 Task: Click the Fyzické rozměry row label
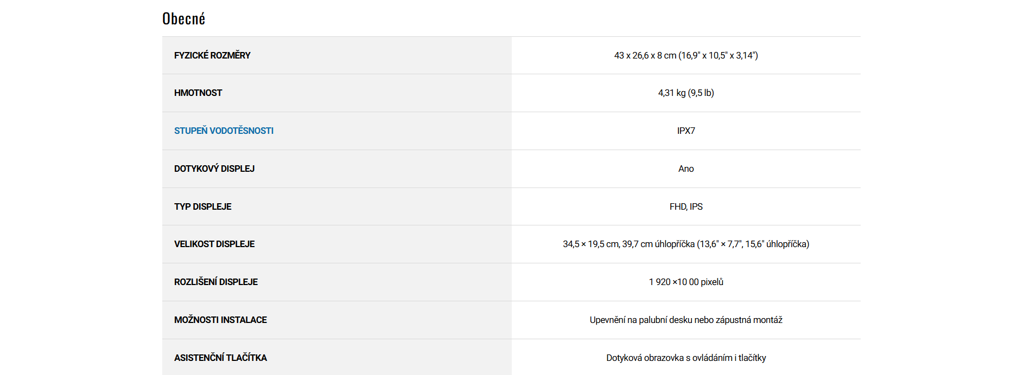[x=212, y=55]
